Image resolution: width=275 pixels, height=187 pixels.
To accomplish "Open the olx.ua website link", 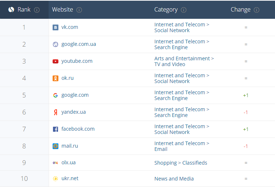I will point(68,162).
